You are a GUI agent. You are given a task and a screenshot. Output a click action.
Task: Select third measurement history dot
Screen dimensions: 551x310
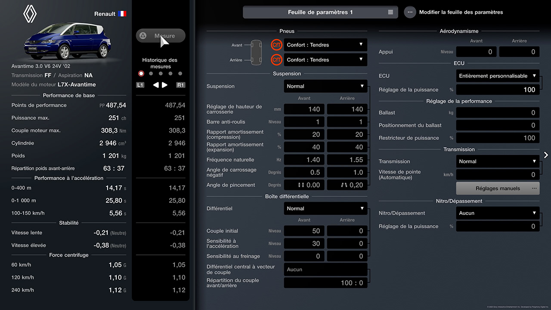click(x=161, y=74)
